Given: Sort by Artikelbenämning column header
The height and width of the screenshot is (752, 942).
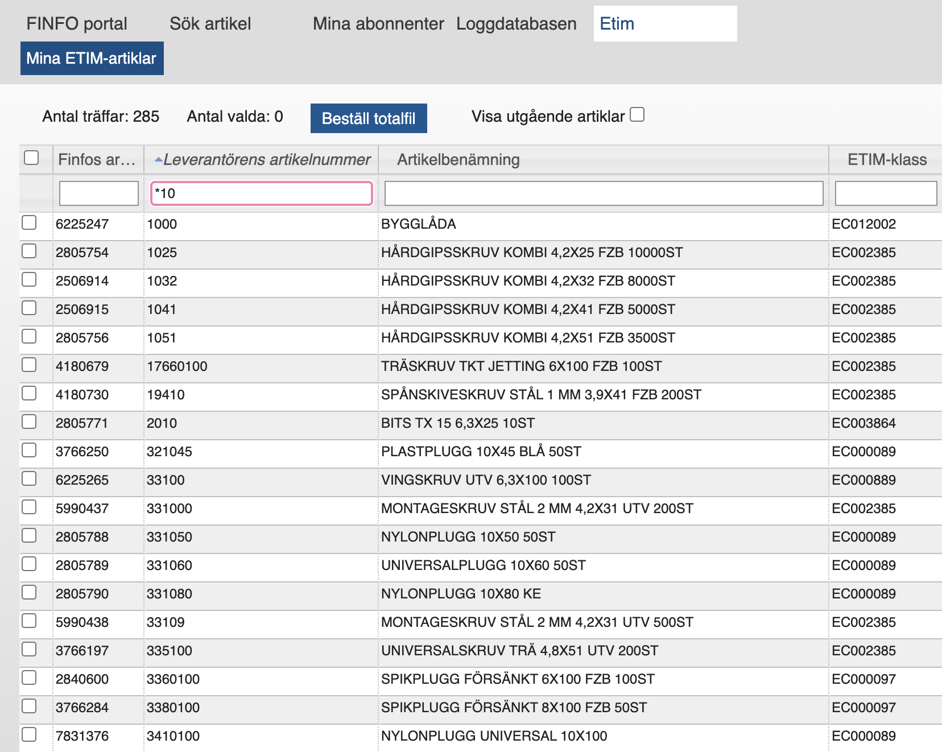Looking at the screenshot, I should pyautogui.click(x=458, y=160).
